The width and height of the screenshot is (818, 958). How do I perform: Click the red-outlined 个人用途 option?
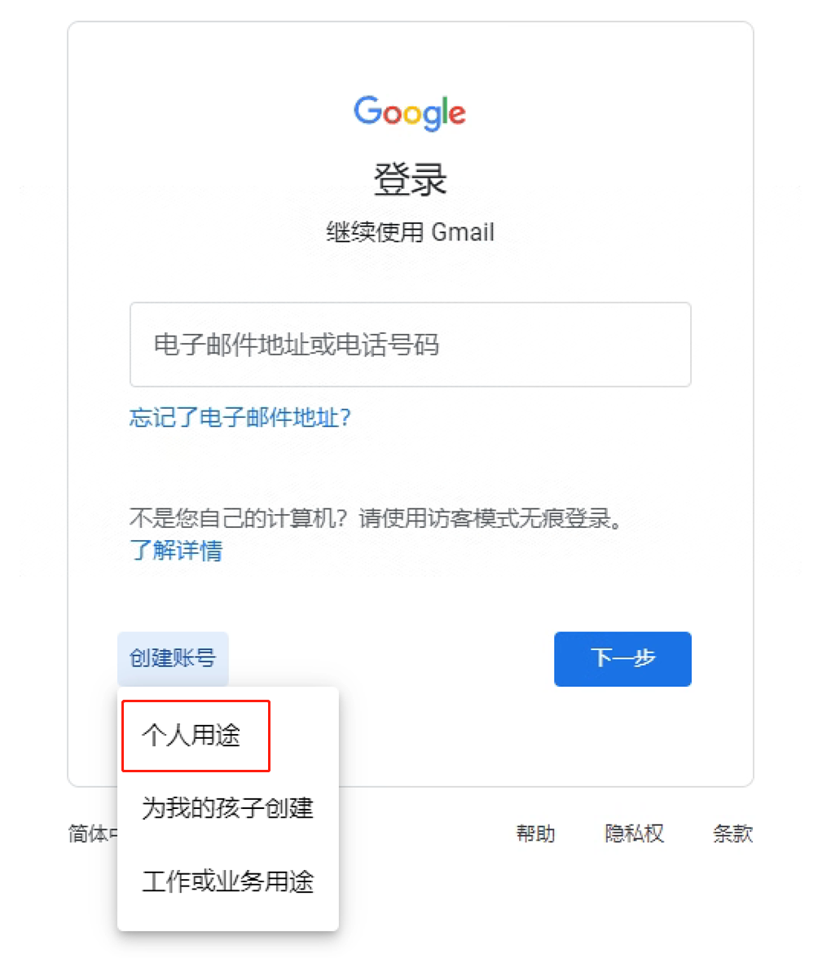coord(196,736)
